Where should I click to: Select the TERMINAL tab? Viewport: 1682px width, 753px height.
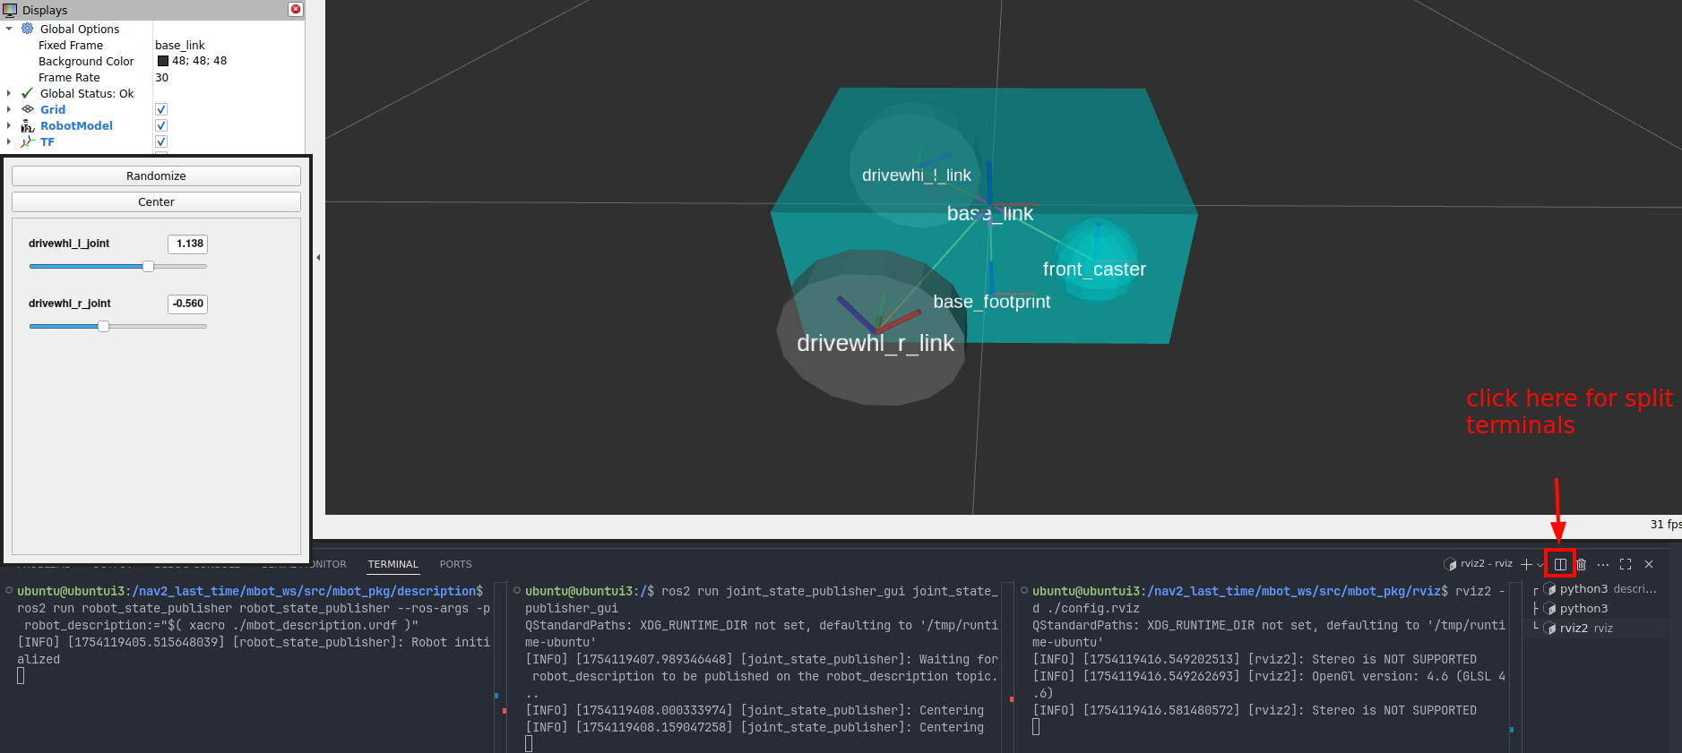[x=392, y=564]
